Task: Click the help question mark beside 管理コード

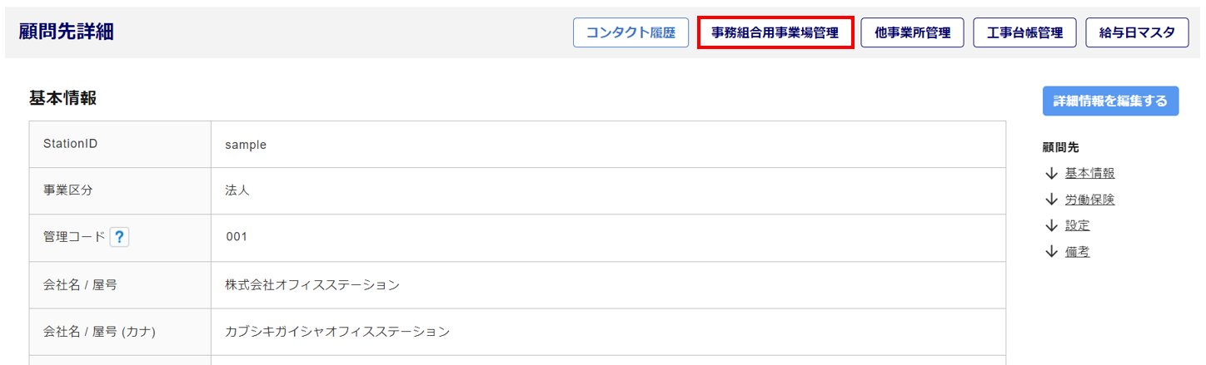Action: [120, 237]
